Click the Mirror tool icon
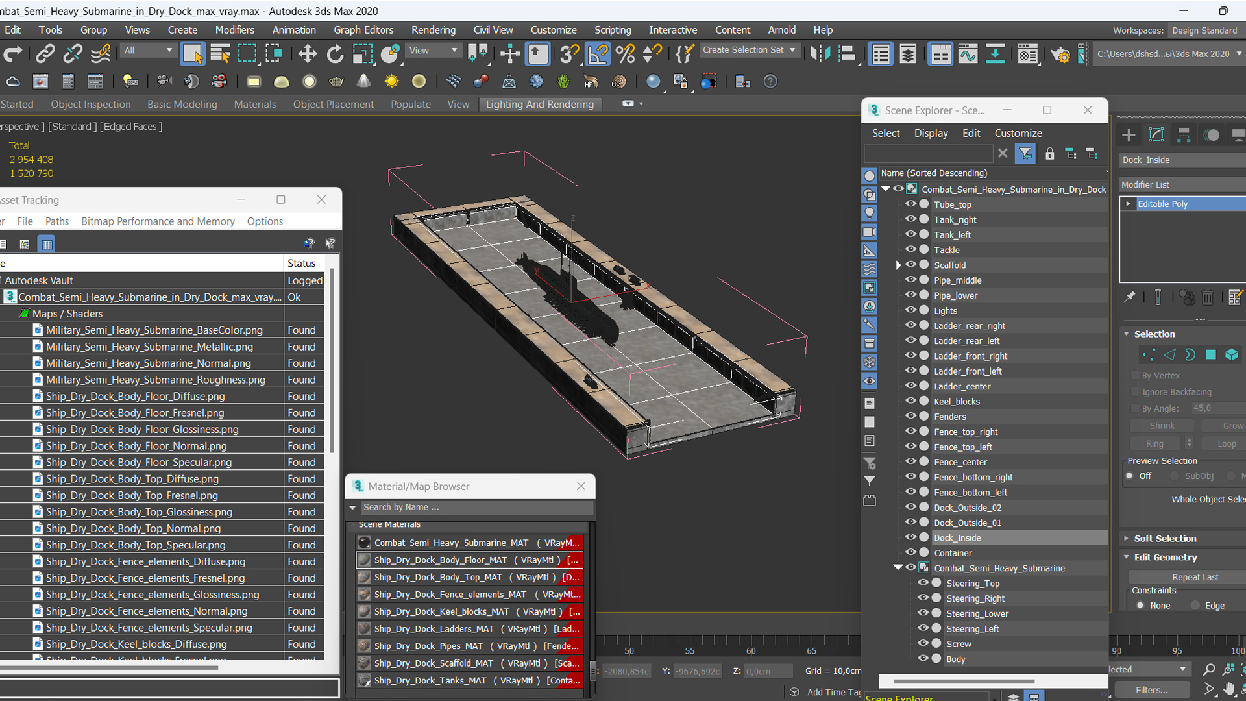The image size is (1246, 701). click(820, 54)
